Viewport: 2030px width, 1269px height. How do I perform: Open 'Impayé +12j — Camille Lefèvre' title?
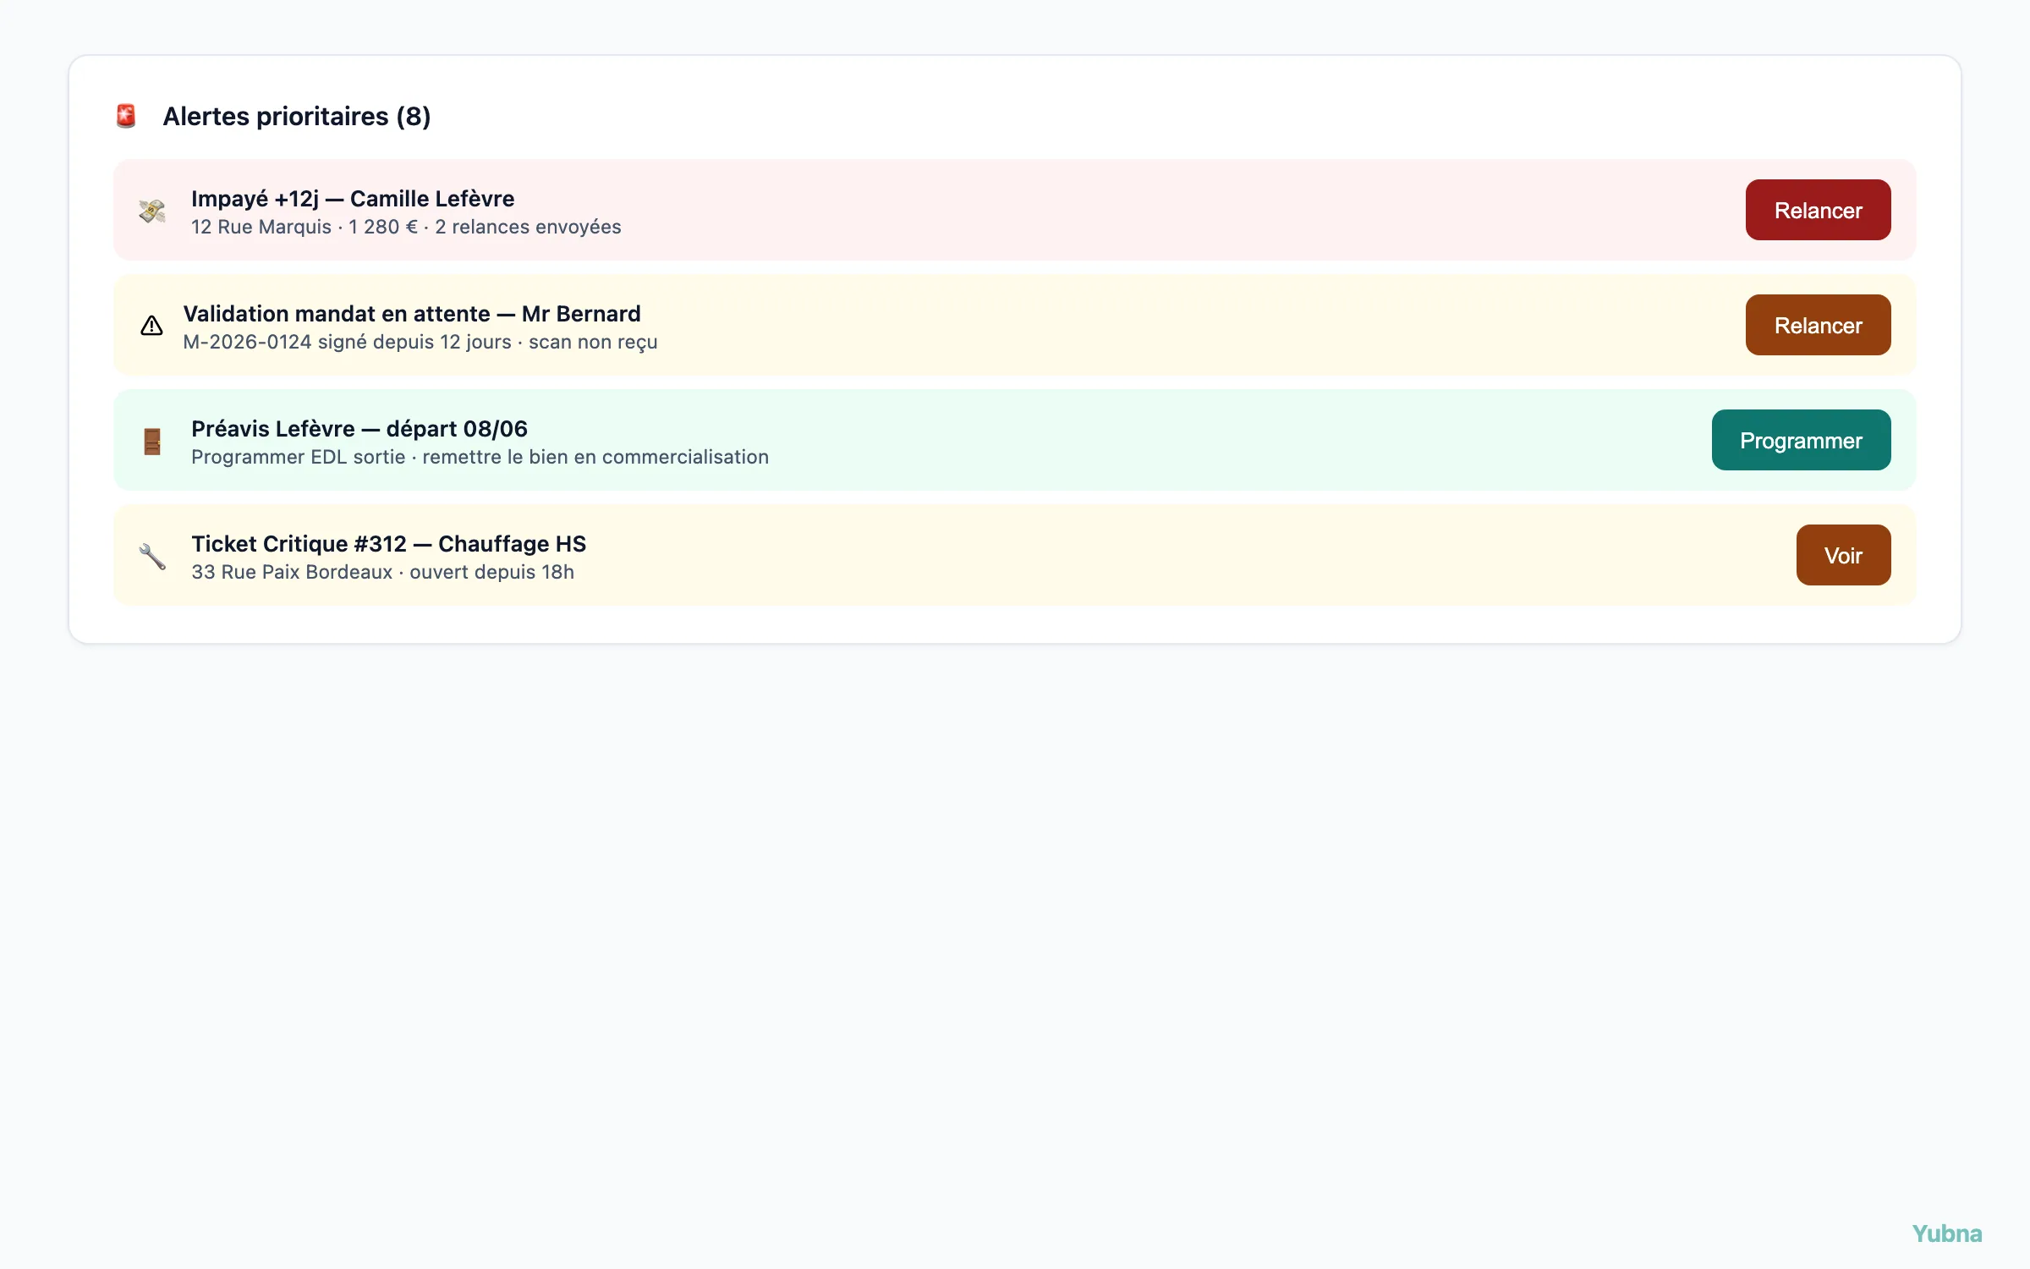[x=353, y=199]
